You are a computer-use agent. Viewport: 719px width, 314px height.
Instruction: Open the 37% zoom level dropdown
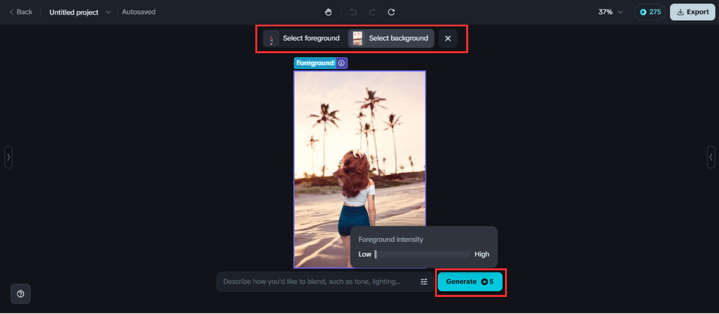pos(611,12)
